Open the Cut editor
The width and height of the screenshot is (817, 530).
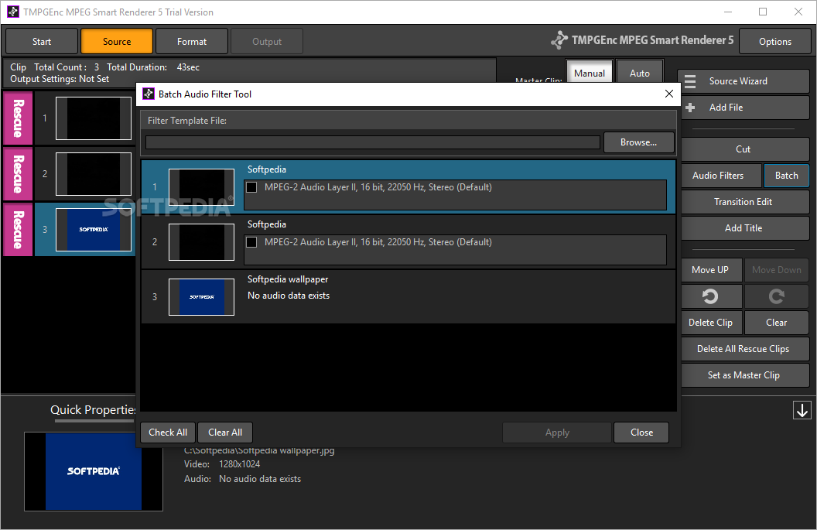pos(744,149)
